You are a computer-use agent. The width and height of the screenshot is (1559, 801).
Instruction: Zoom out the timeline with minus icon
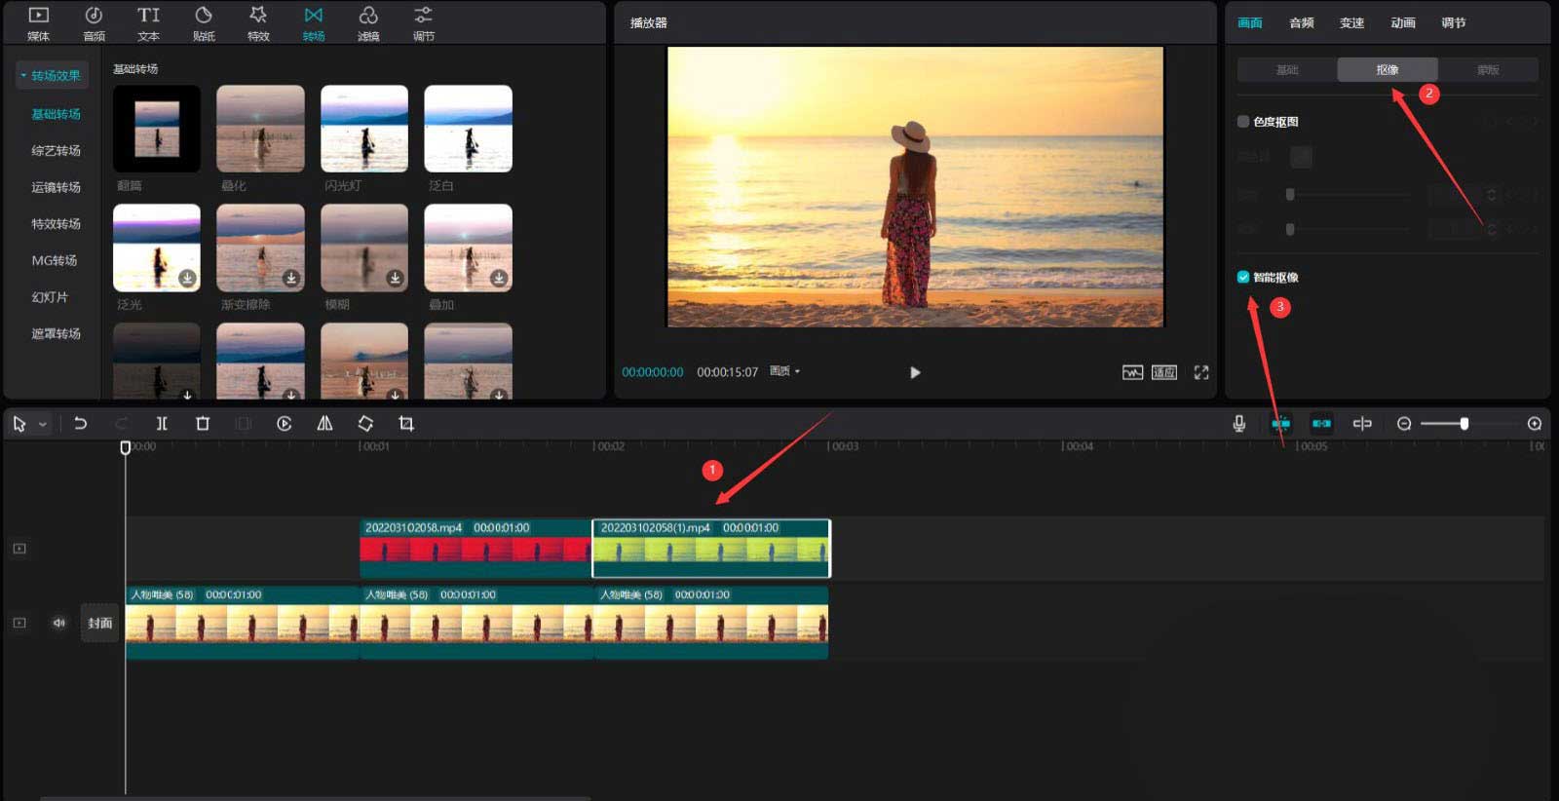pos(1404,424)
